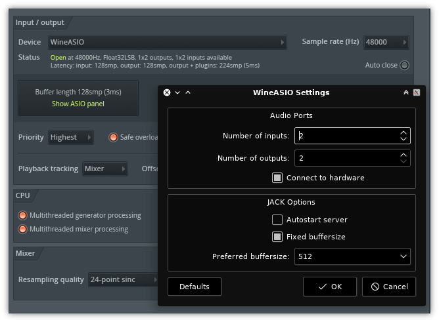The height and width of the screenshot is (322, 439).
Task: Click the CPU section tab
Action: point(23,195)
